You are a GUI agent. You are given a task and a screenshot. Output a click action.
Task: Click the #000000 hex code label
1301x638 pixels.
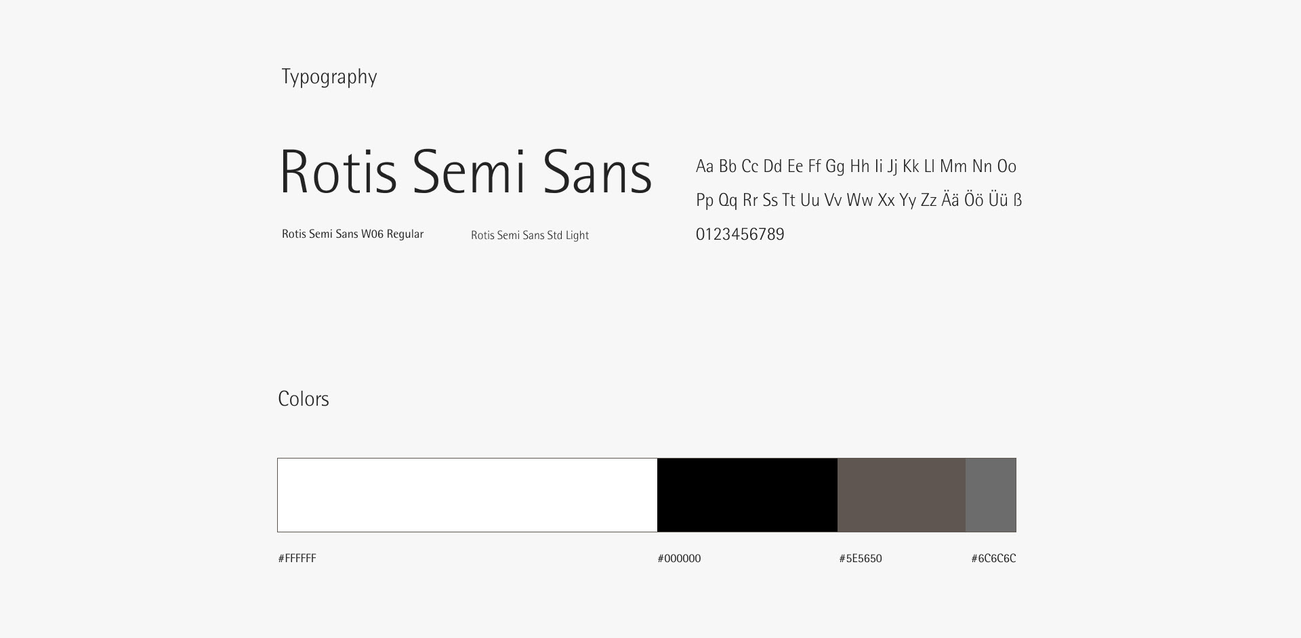pyautogui.click(x=679, y=559)
